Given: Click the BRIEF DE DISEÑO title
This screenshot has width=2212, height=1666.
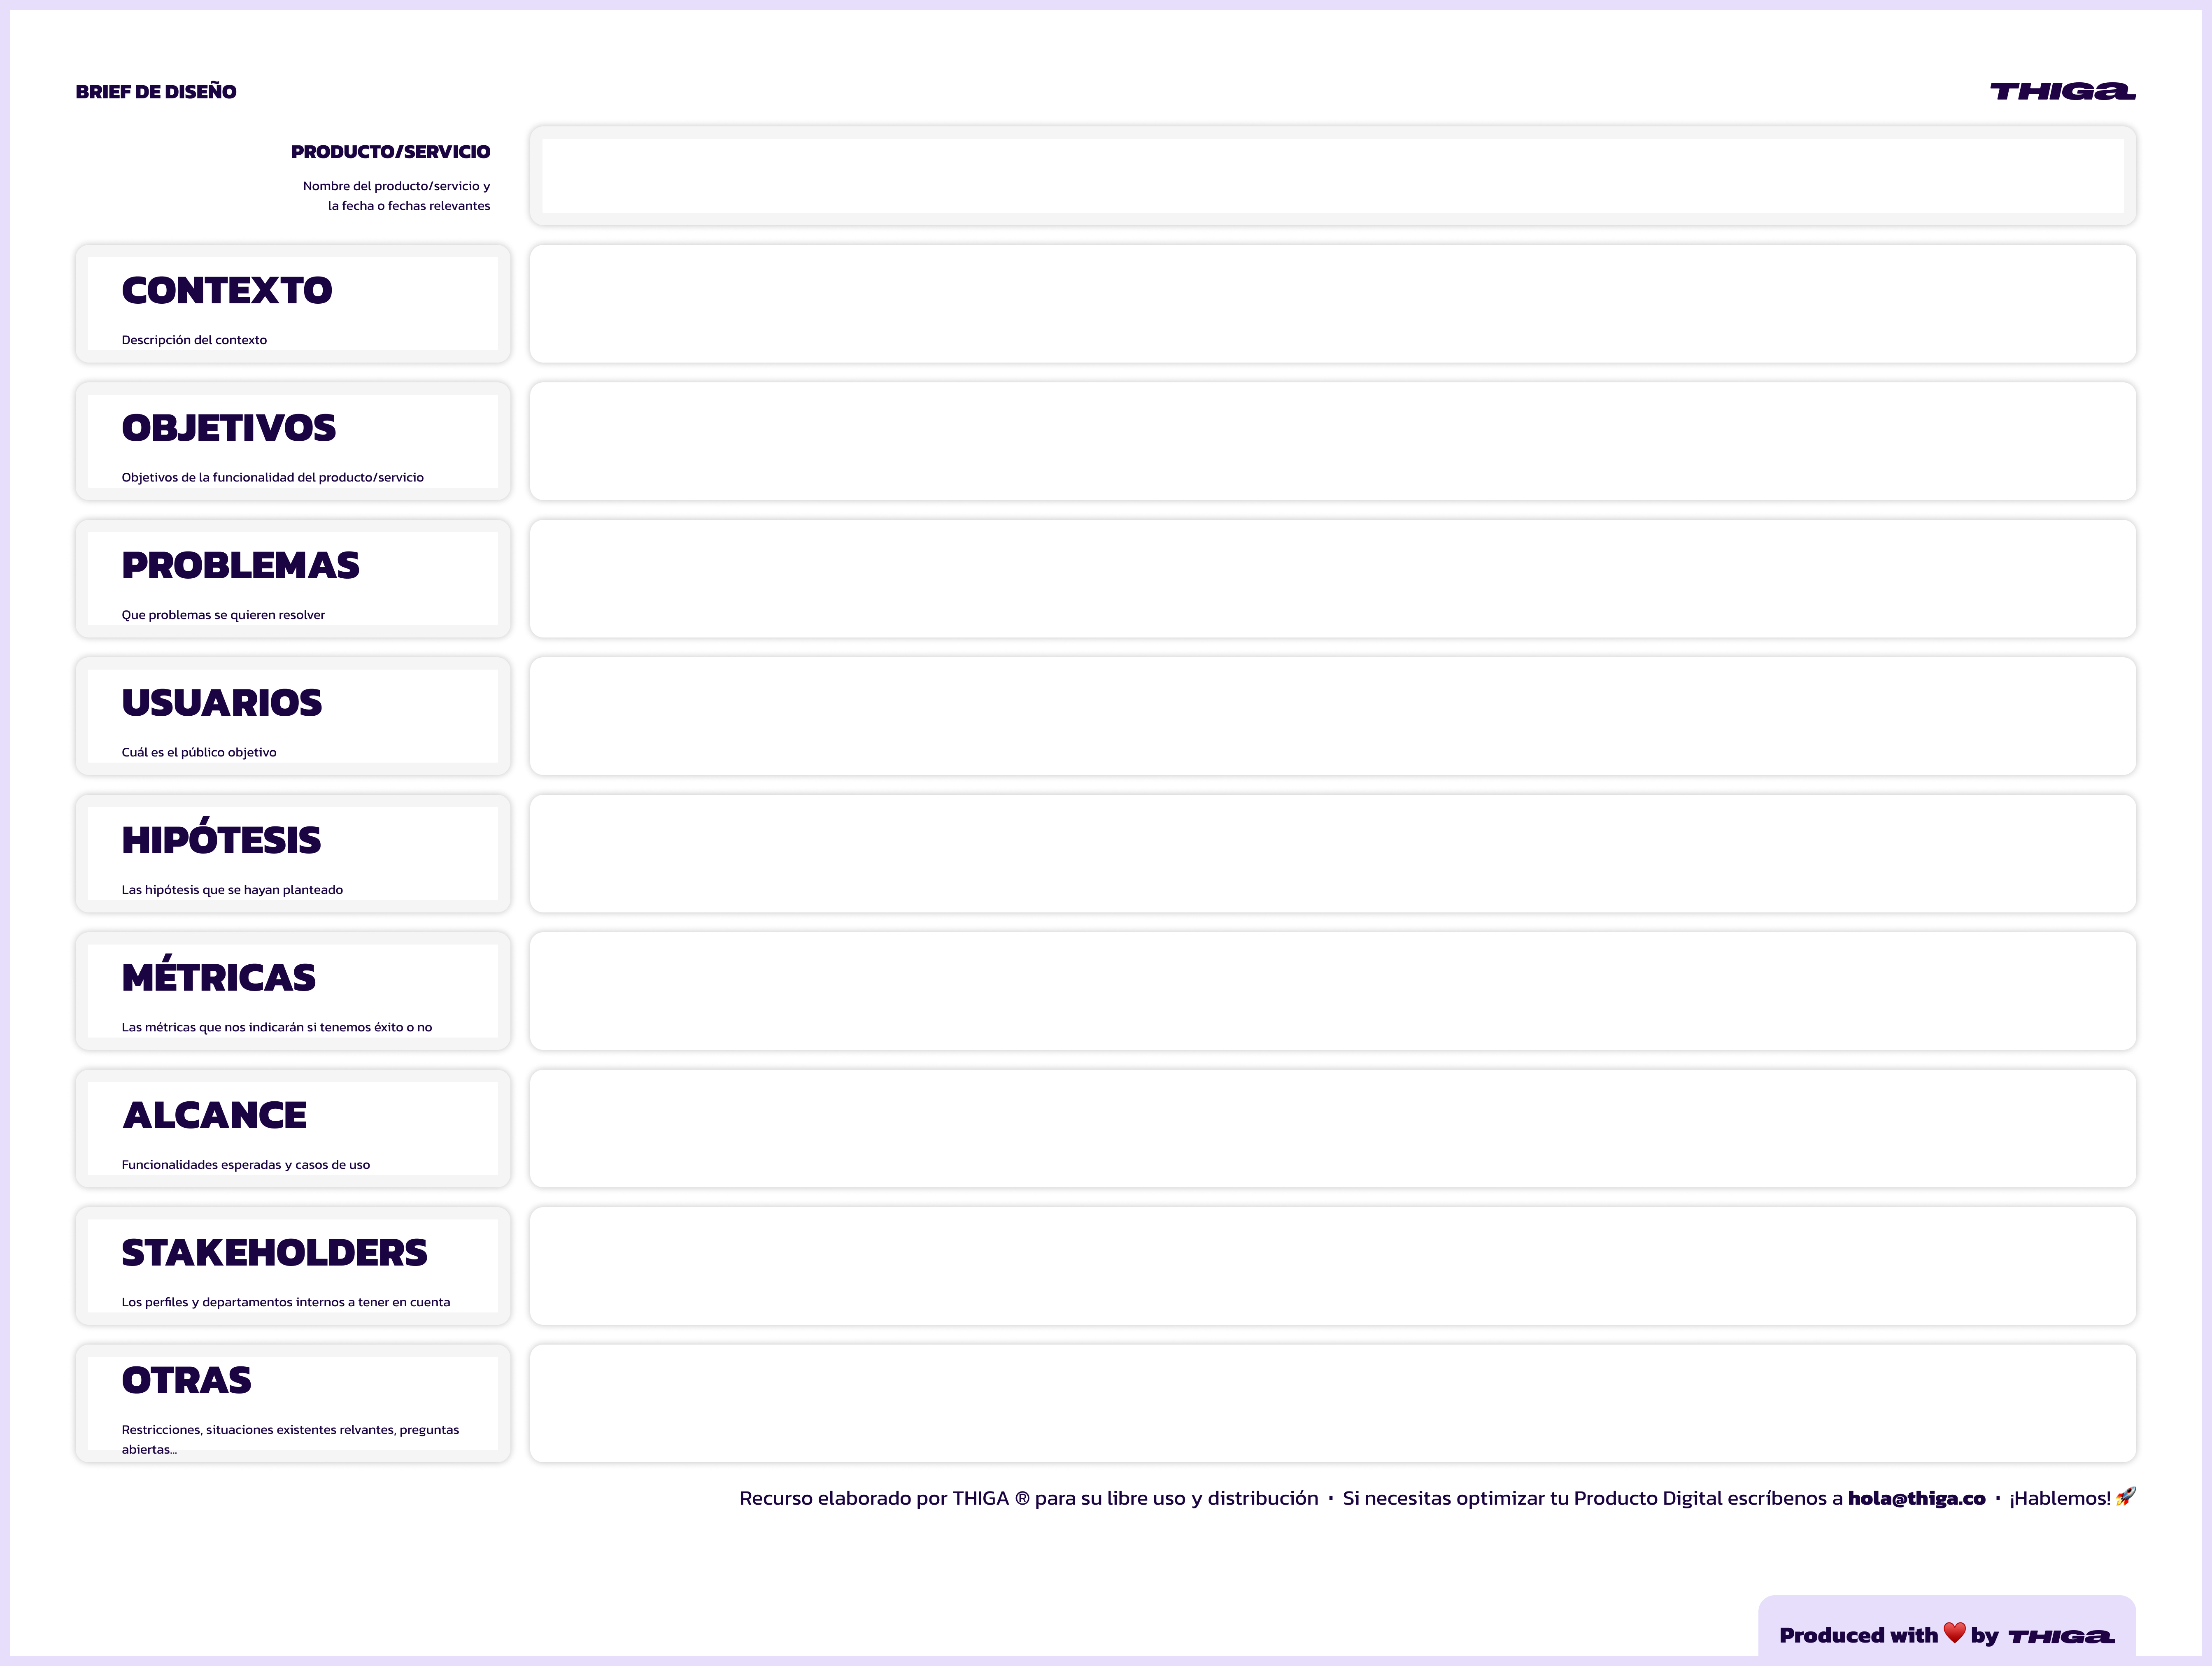Looking at the screenshot, I should pyautogui.click(x=156, y=92).
